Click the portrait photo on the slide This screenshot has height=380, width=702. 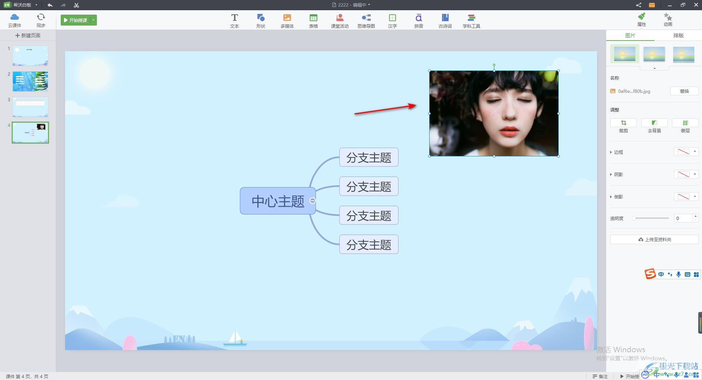(x=494, y=114)
